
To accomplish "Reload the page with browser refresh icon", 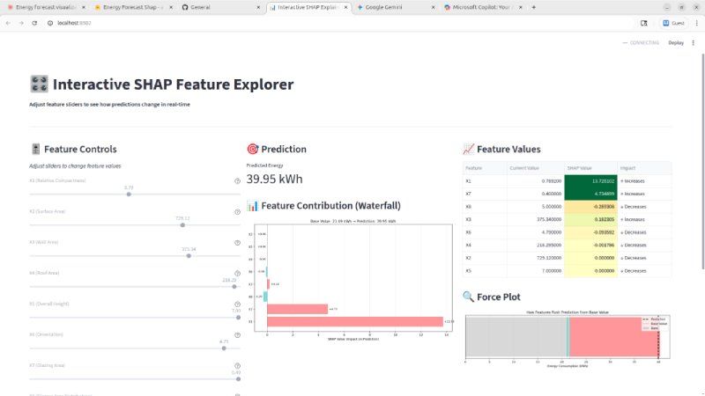I will pyautogui.click(x=35, y=23).
